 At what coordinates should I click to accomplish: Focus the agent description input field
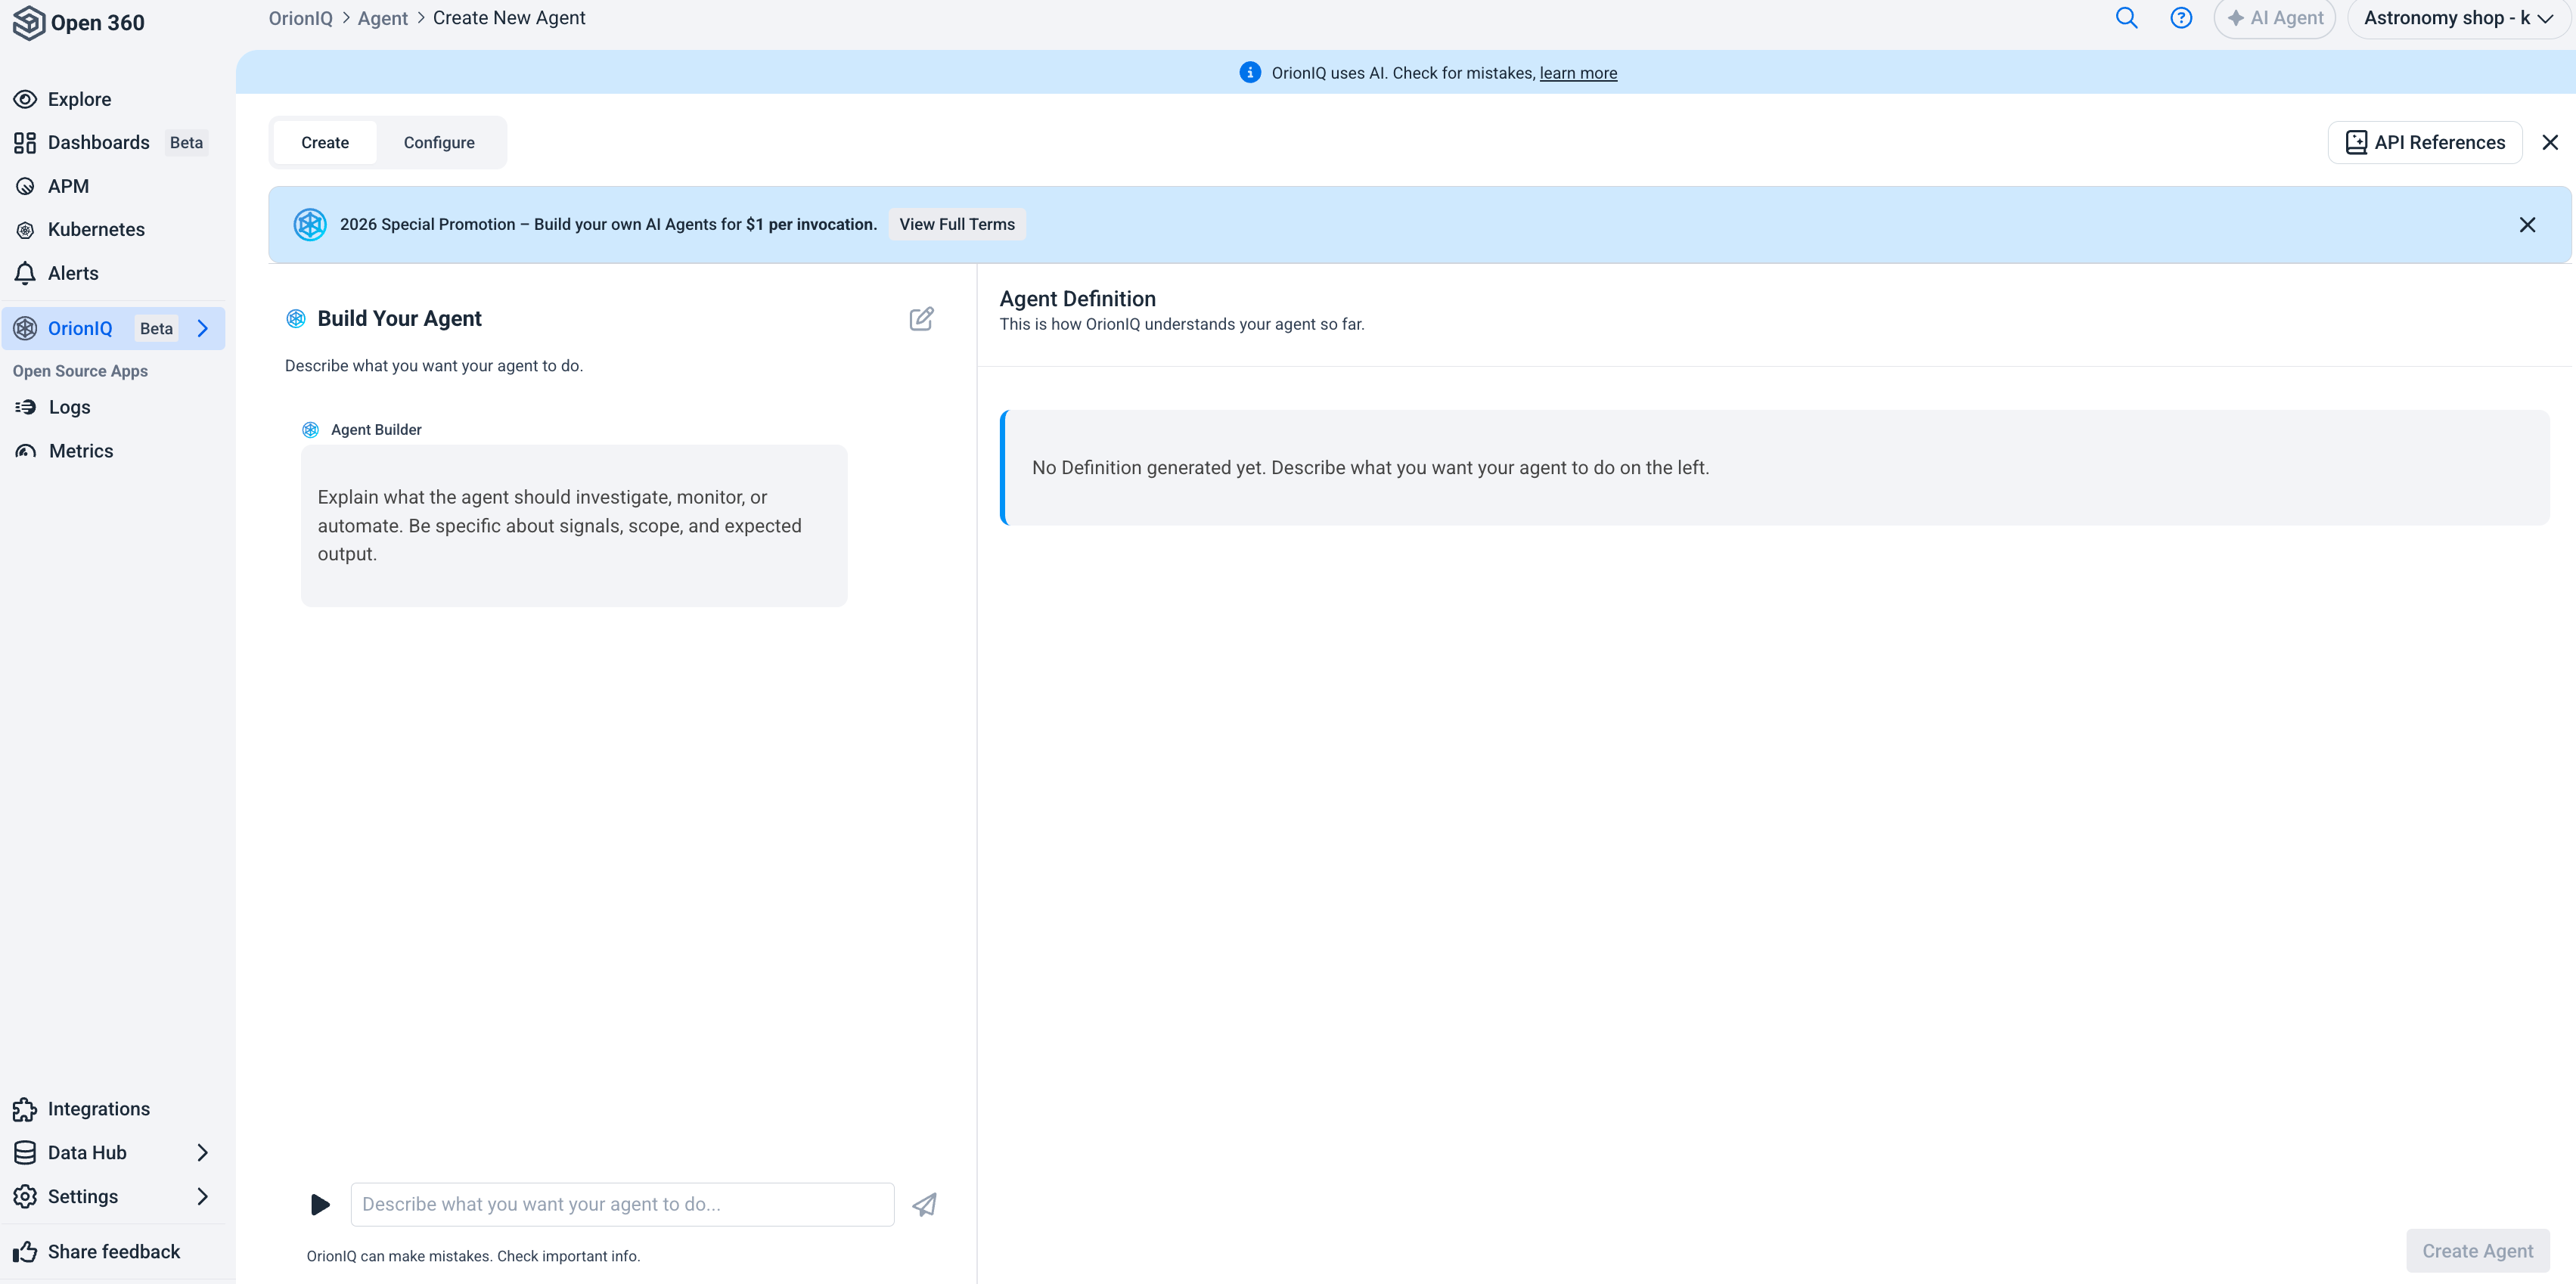(620, 1204)
